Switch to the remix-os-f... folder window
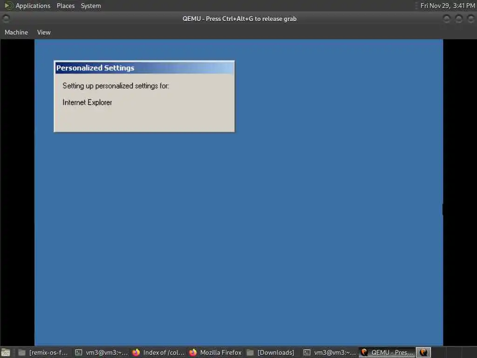This screenshot has height=358, width=477. (x=43, y=352)
